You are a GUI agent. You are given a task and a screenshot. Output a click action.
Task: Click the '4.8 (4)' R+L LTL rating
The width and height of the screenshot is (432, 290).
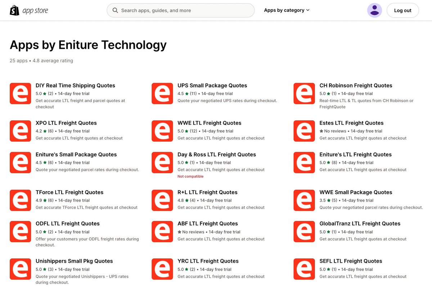186,200
